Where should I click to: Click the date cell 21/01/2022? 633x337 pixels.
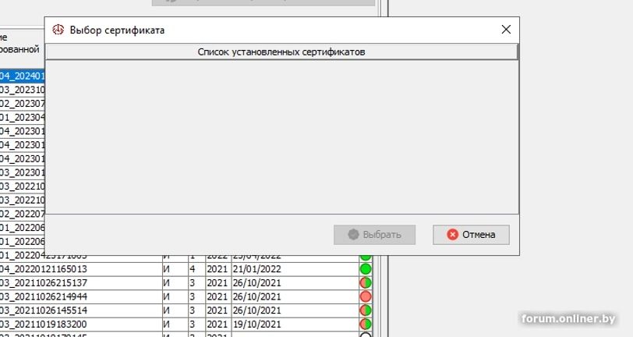(x=256, y=269)
